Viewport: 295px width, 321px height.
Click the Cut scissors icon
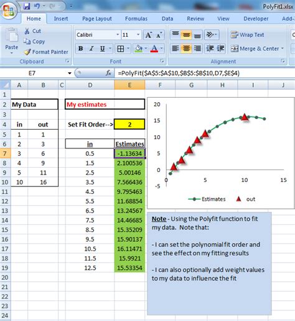[x=27, y=31]
